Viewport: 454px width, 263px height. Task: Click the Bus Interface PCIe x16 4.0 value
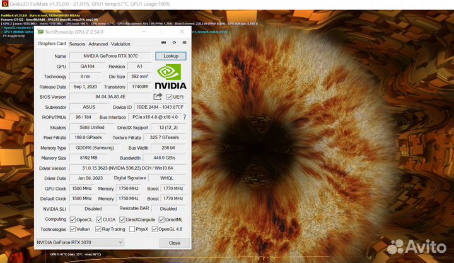(x=155, y=117)
